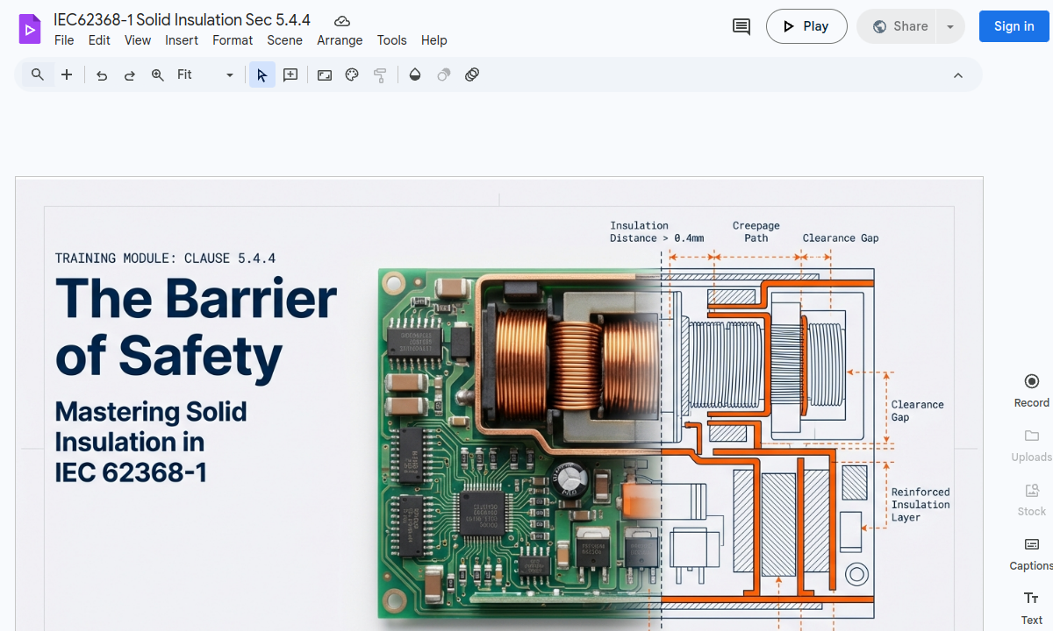
Task: Click the search menus magnifier icon
Action: point(38,75)
